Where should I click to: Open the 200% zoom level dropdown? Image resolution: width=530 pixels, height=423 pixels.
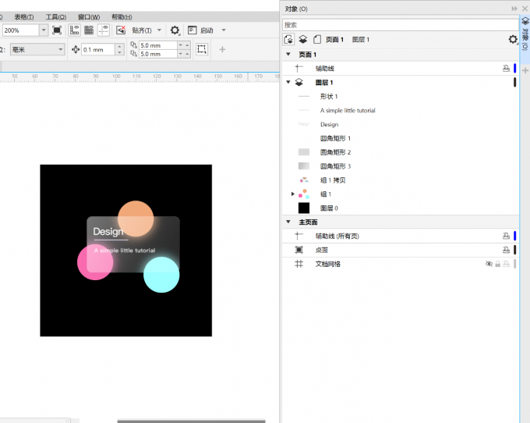44,30
